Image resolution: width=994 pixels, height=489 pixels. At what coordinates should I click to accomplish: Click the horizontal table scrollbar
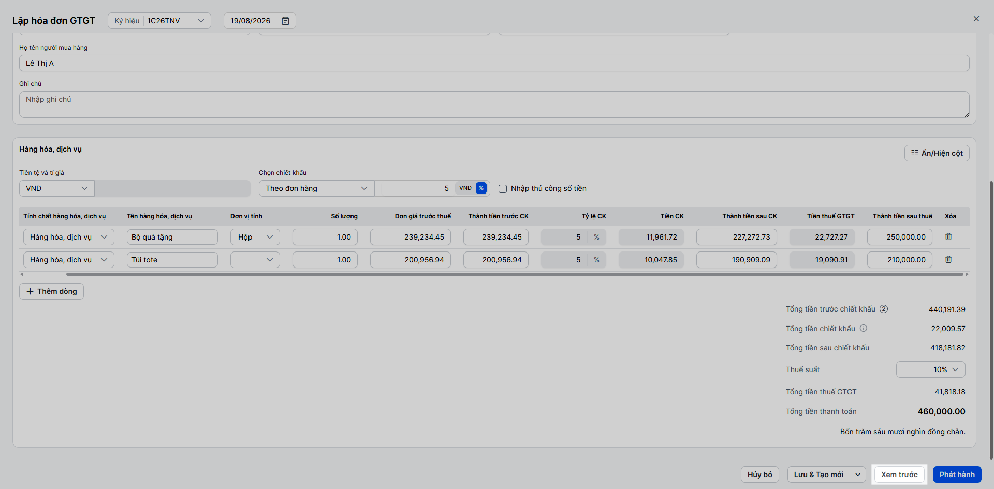click(515, 274)
